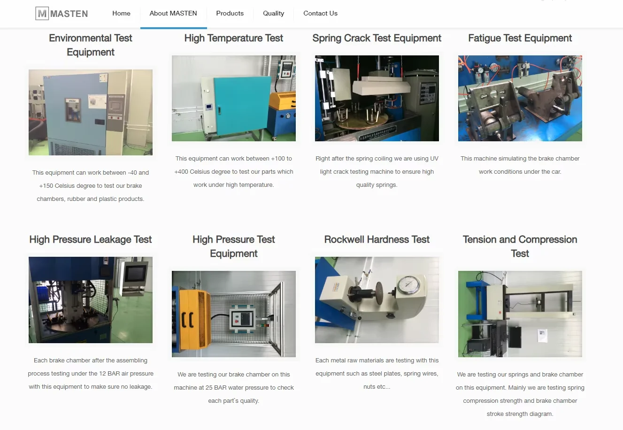Click the spring compression strength description
This screenshot has height=430, width=623.
[x=520, y=394]
